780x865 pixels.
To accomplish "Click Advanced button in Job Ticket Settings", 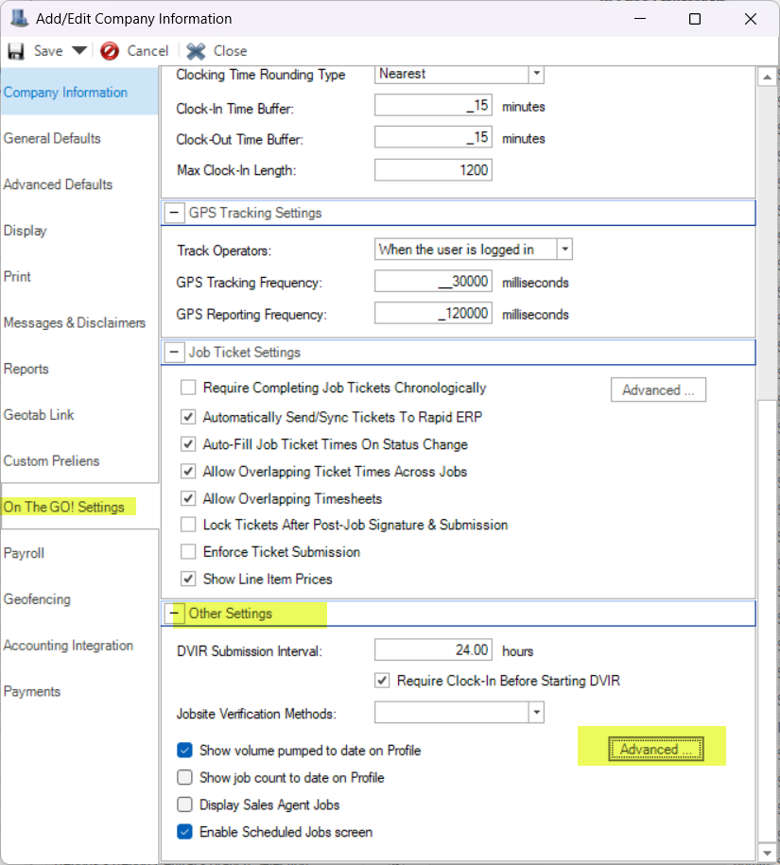I will pos(658,390).
